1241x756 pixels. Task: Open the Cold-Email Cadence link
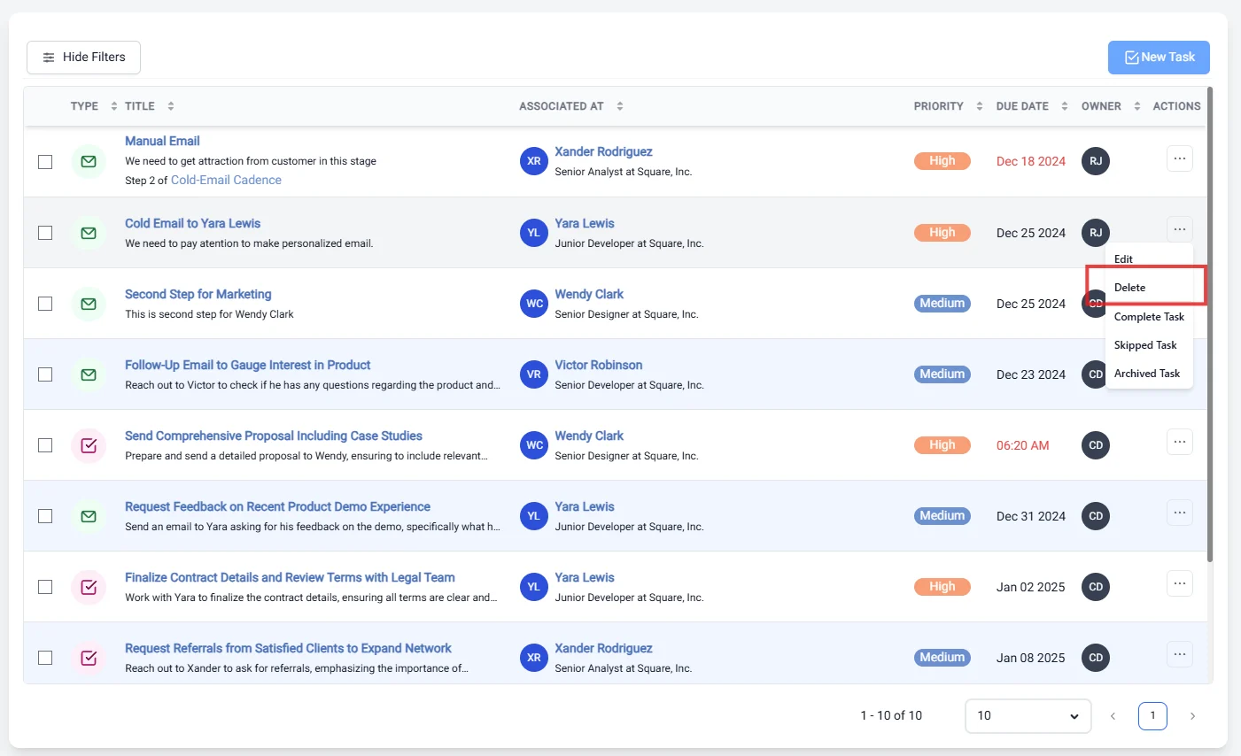coord(226,180)
